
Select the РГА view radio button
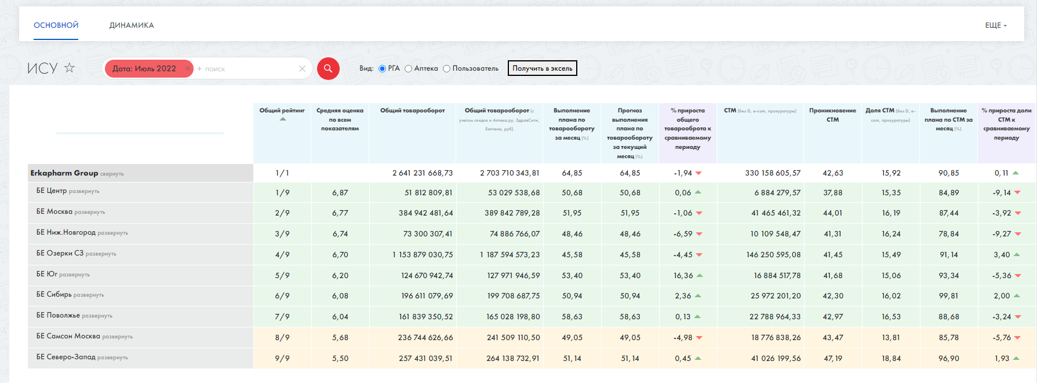tap(383, 68)
